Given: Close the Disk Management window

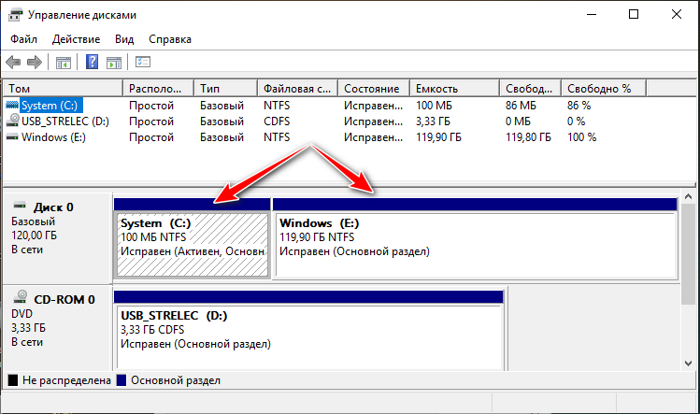Looking at the screenshot, I should 677,14.
